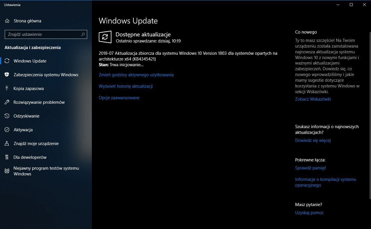Click the Kopia zapasowa upload arrow icon

(7, 88)
